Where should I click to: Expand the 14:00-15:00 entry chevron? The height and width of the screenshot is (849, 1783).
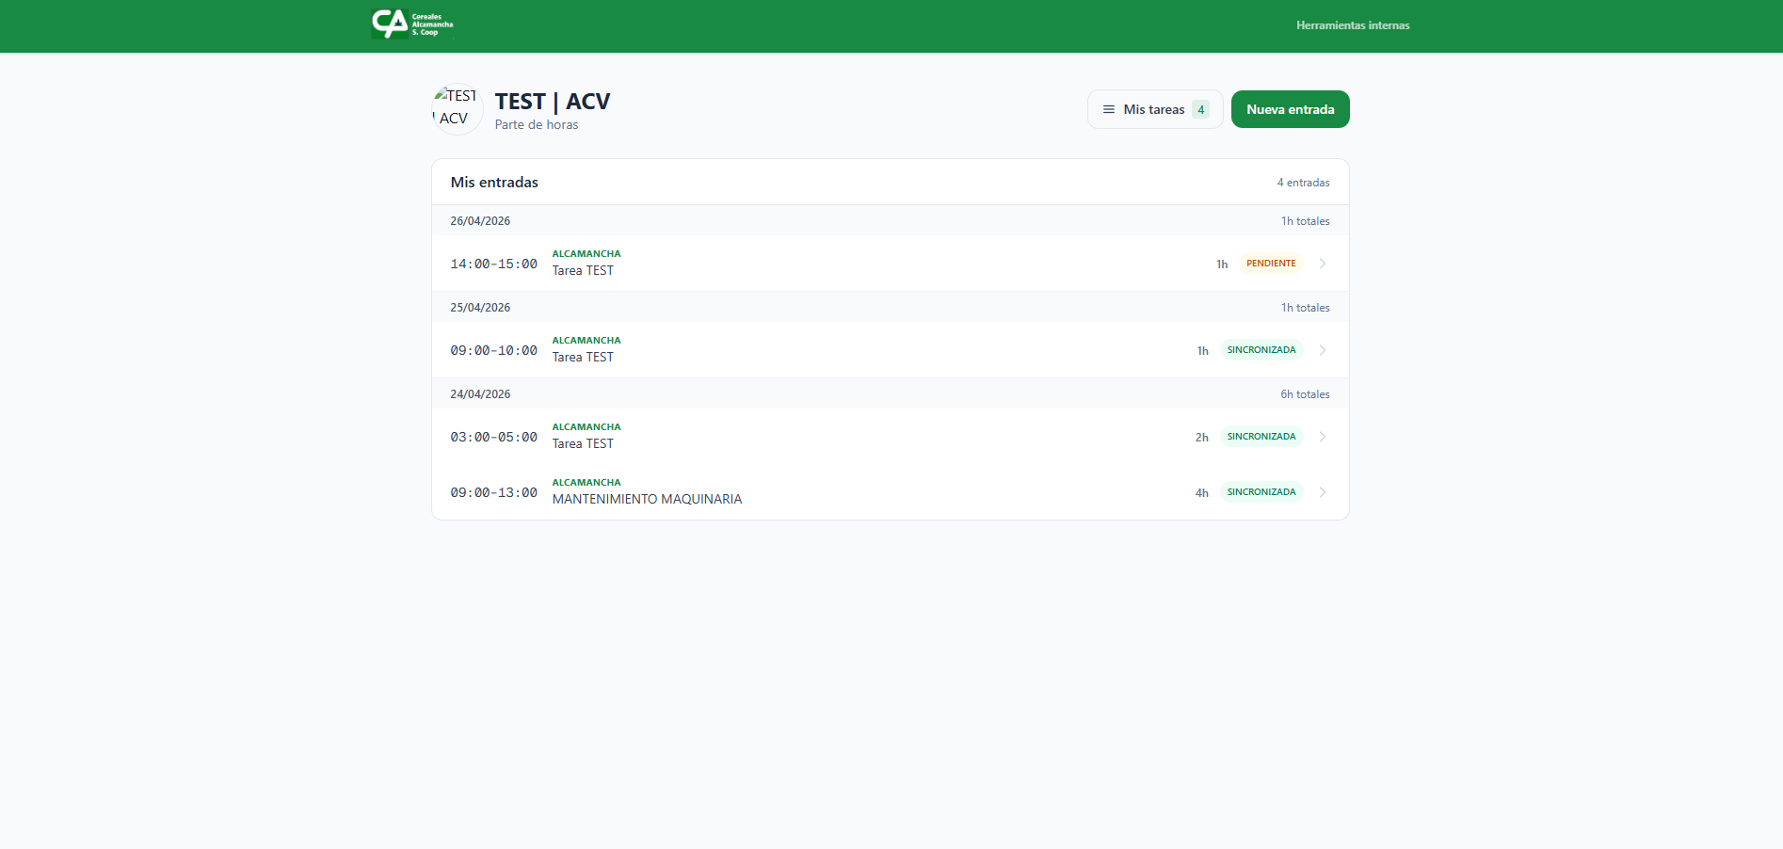coord(1323,264)
